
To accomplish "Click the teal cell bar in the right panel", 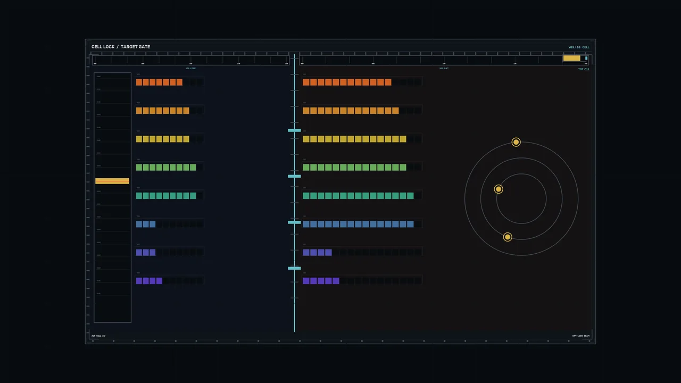I will pos(362,196).
